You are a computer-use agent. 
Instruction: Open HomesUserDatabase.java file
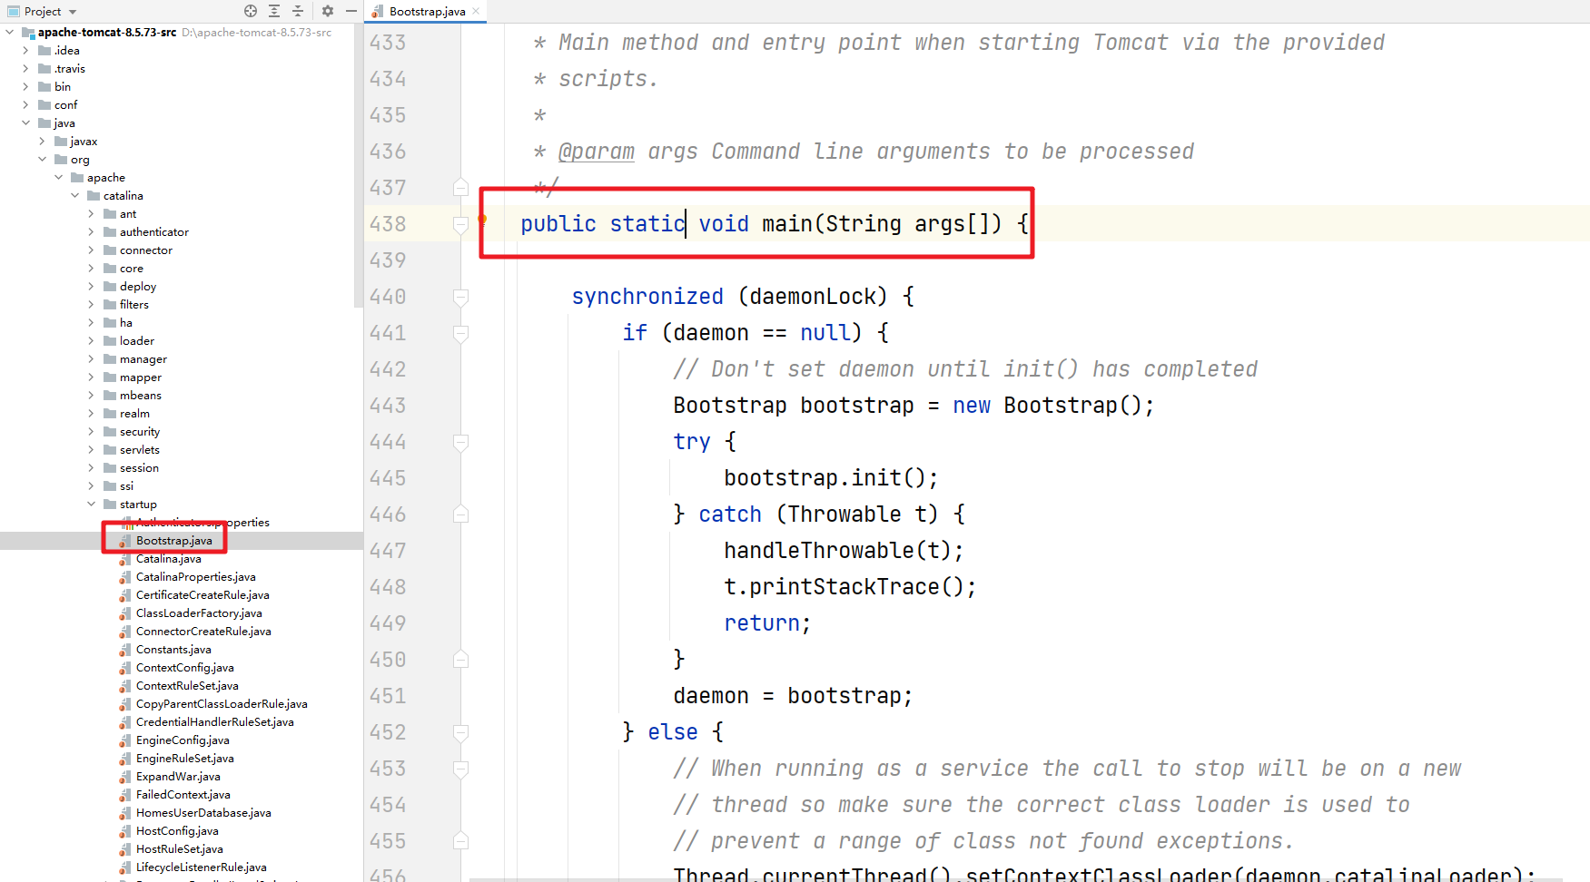click(203, 812)
